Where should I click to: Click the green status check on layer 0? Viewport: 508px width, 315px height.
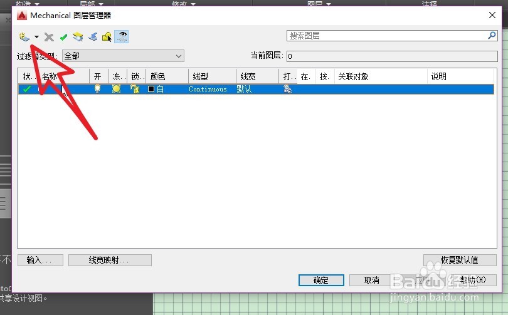coord(27,89)
